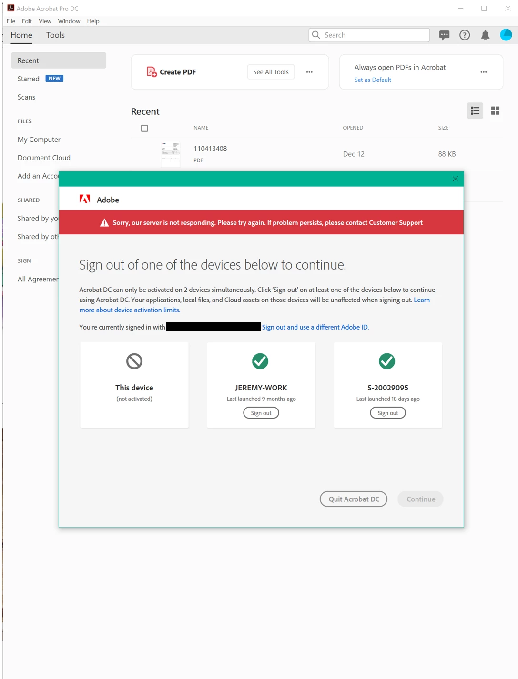
Task: Switch Recent files to list view
Action: (475, 110)
